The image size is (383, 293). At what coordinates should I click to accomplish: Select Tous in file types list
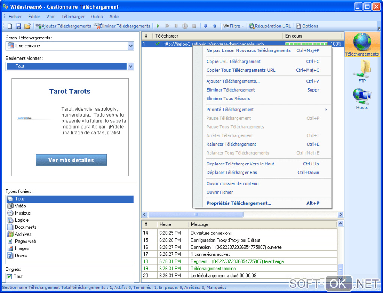tap(70, 199)
